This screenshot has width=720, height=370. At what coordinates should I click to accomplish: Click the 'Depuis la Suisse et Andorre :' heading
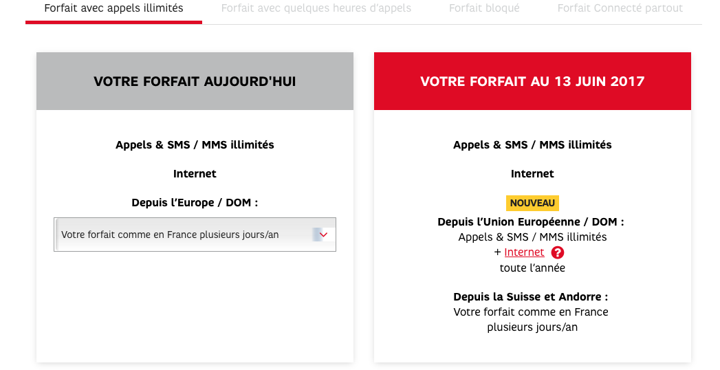531,297
